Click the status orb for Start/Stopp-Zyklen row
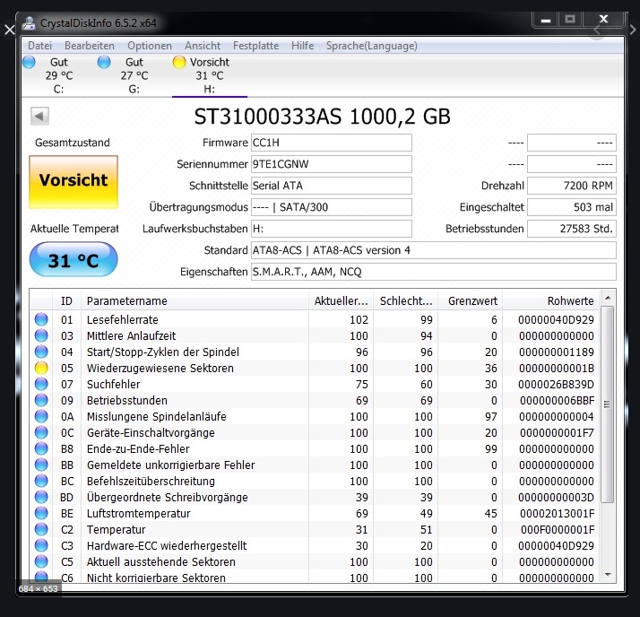The image size is (640, 617). pos(41,352)
